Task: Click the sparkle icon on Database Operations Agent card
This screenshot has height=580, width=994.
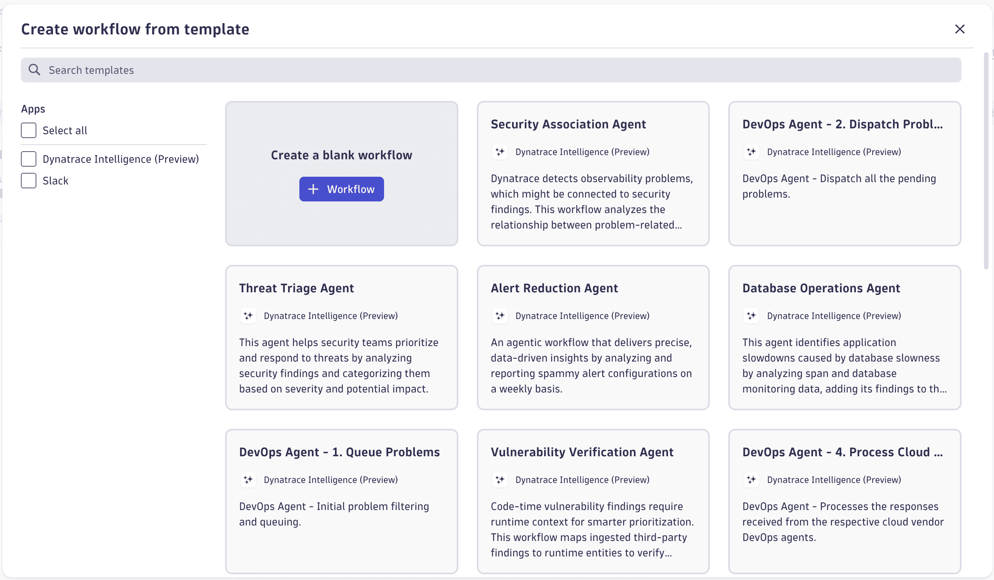Action: (x=751, y=316)
